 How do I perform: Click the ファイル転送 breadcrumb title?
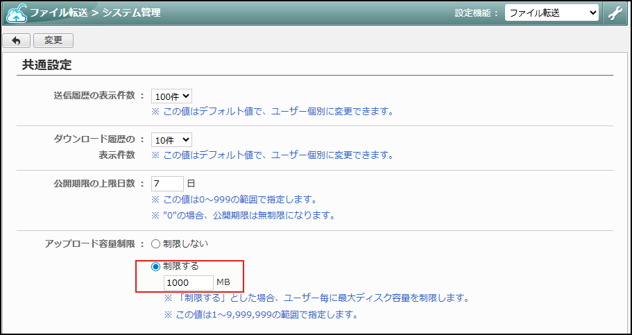(x=58, y=13)
